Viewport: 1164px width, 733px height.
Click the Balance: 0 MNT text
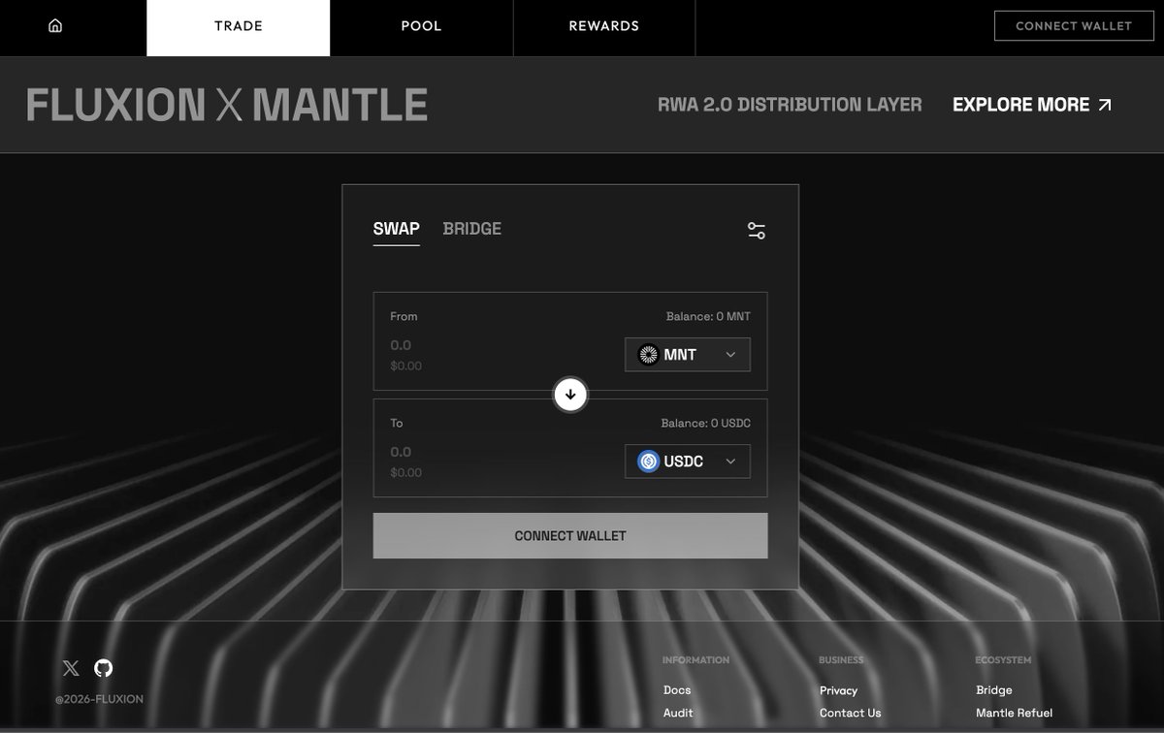[x=708, y=316]
